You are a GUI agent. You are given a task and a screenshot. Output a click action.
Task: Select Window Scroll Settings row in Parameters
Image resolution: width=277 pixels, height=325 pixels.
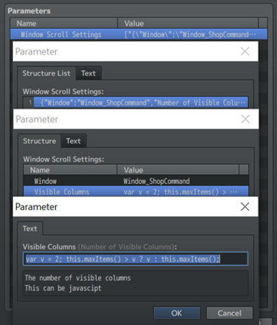click(x=139, y=34)
